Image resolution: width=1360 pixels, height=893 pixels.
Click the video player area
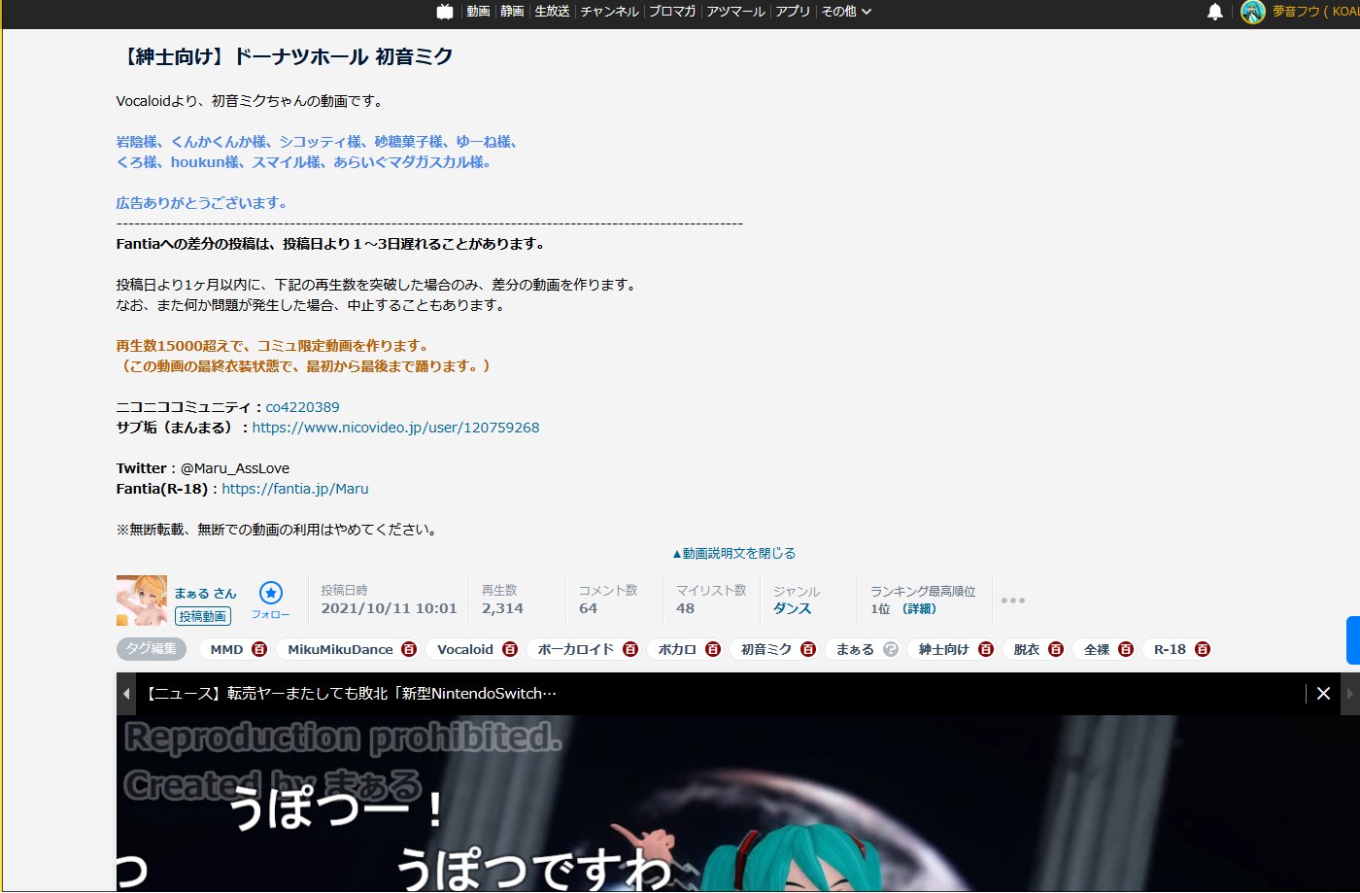coord(738,804)
